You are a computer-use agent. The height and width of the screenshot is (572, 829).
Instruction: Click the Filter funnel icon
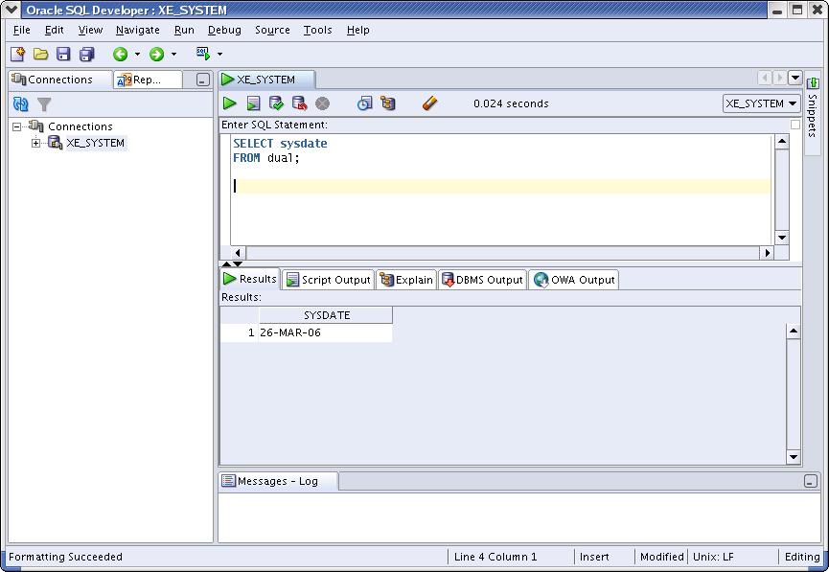[44, 104]
